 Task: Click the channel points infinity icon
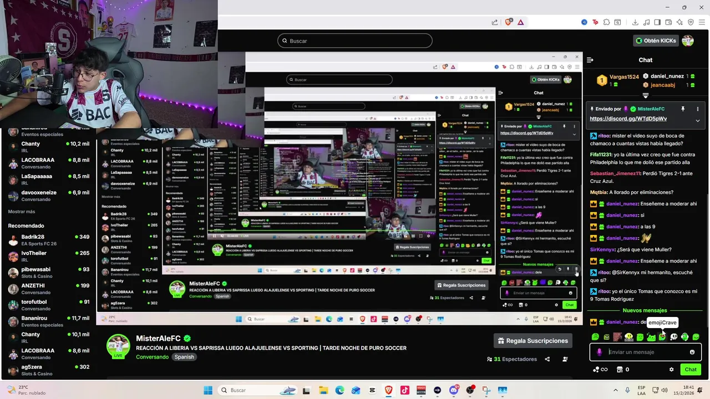coord(600,370)
